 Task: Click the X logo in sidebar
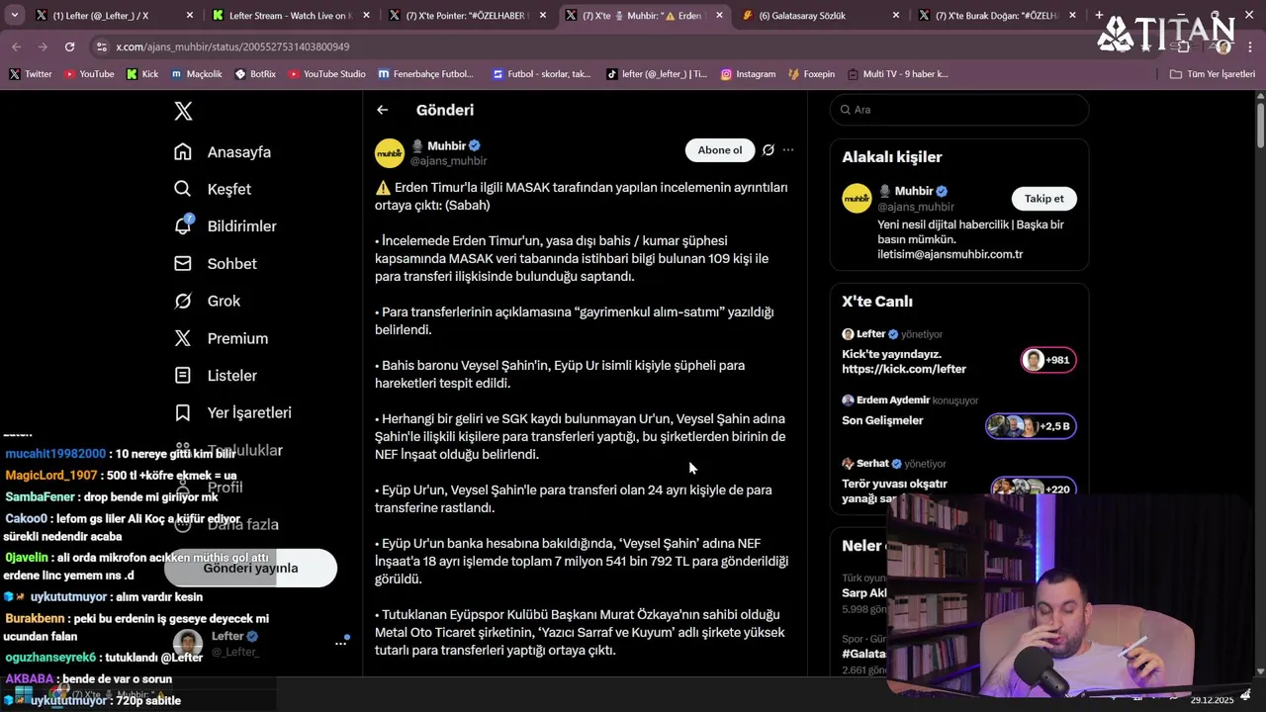pyautogui.click(x=183, y=111)
